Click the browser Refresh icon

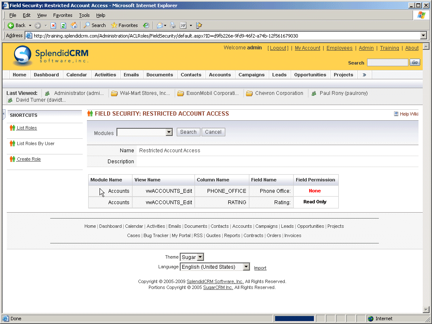pyautogui.click(x=63, y=25)
